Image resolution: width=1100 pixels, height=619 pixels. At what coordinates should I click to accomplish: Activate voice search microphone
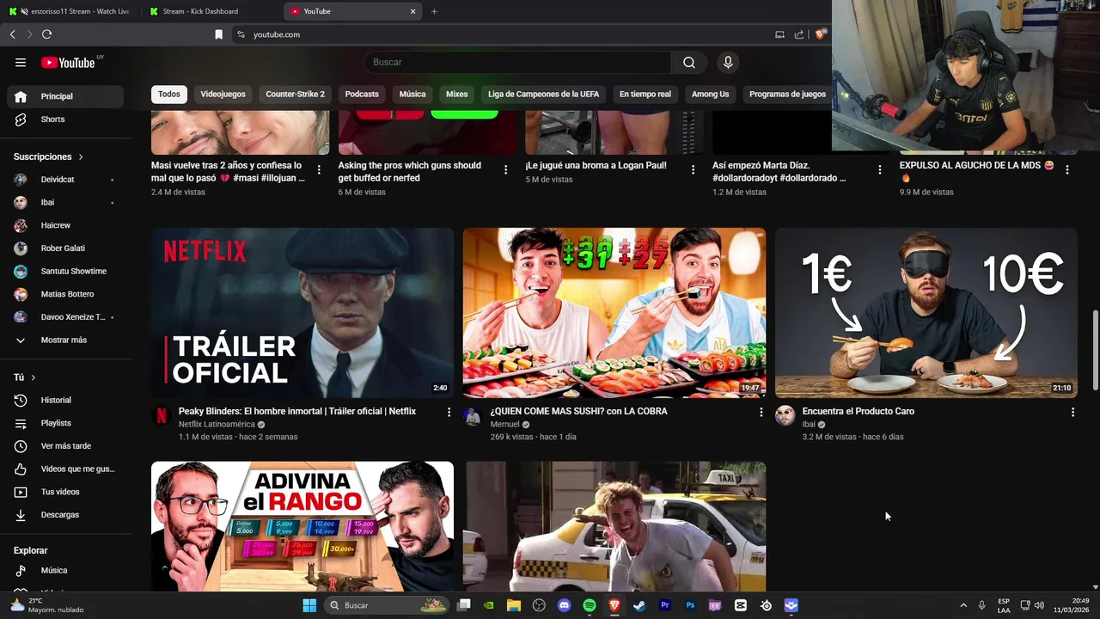click(x=728, y=62)
